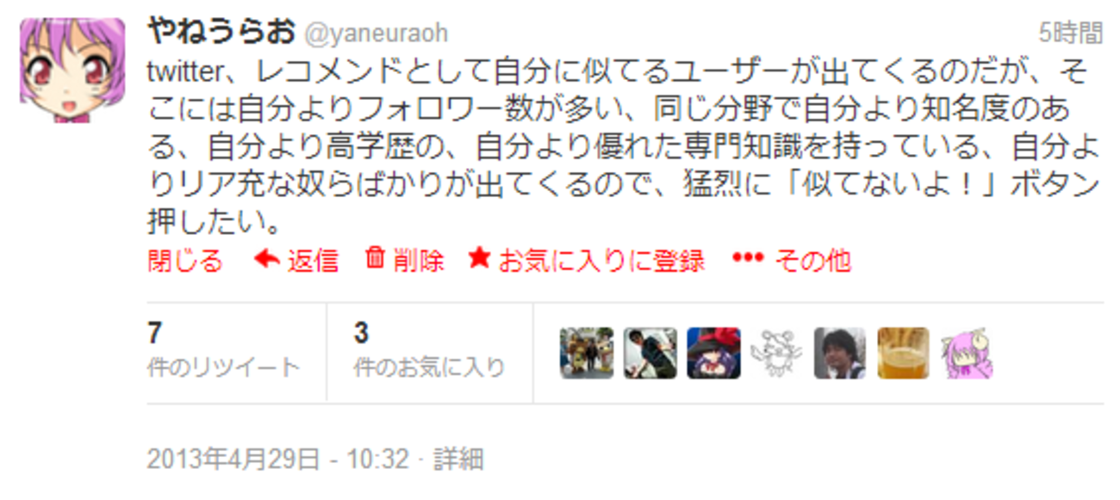The image size is (1120, 500).
Task: View the 3 件のお気に入り count
Action: [429, 351]
